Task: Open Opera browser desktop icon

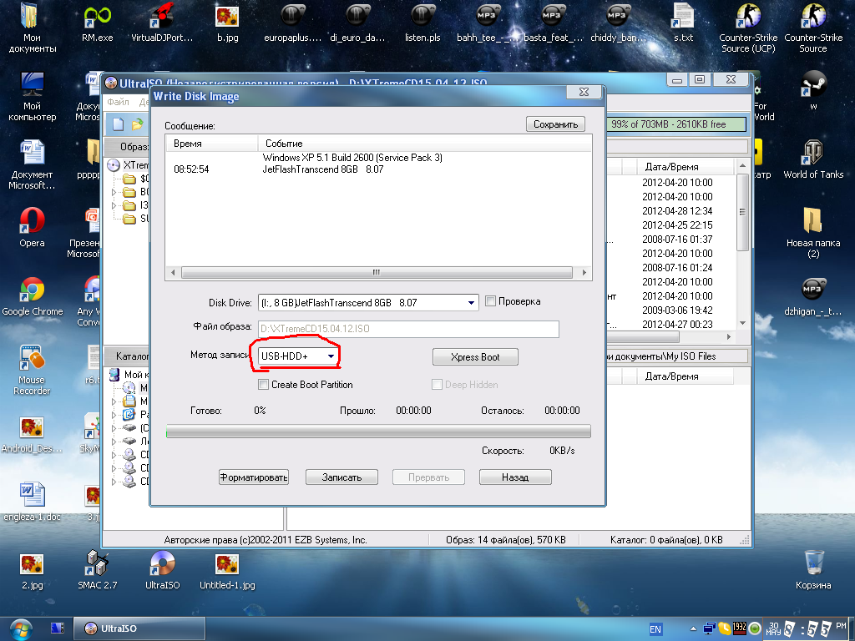Action: click(33, 227)
